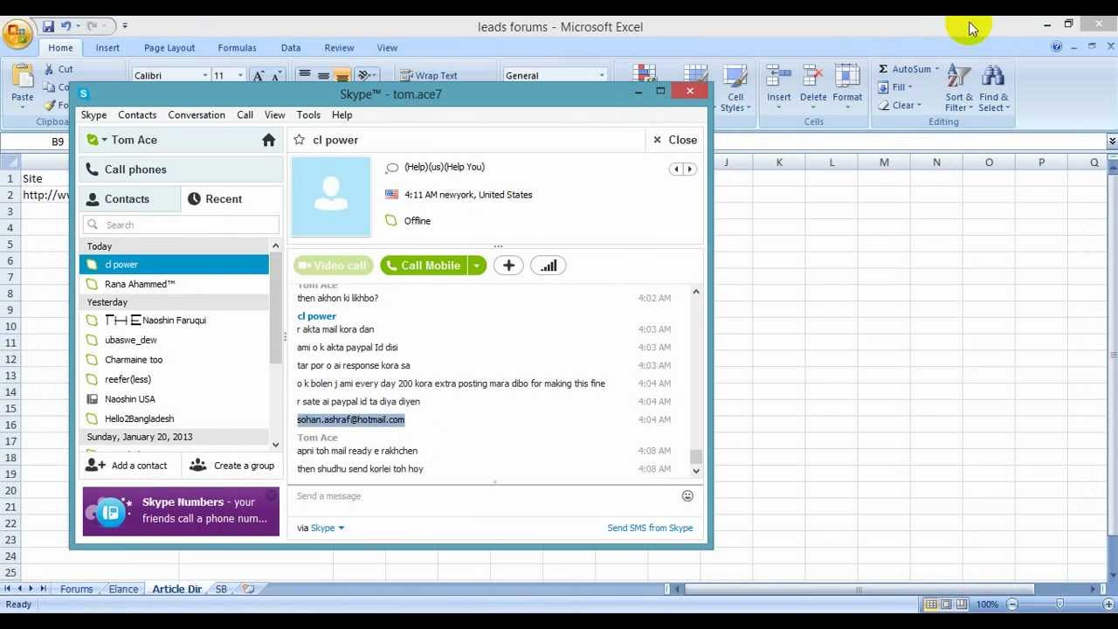Viewport: 1118px width, 629px height.
Task: Toggle Wrap Text in Excel ribbon
Action: (x=428, y=76)
